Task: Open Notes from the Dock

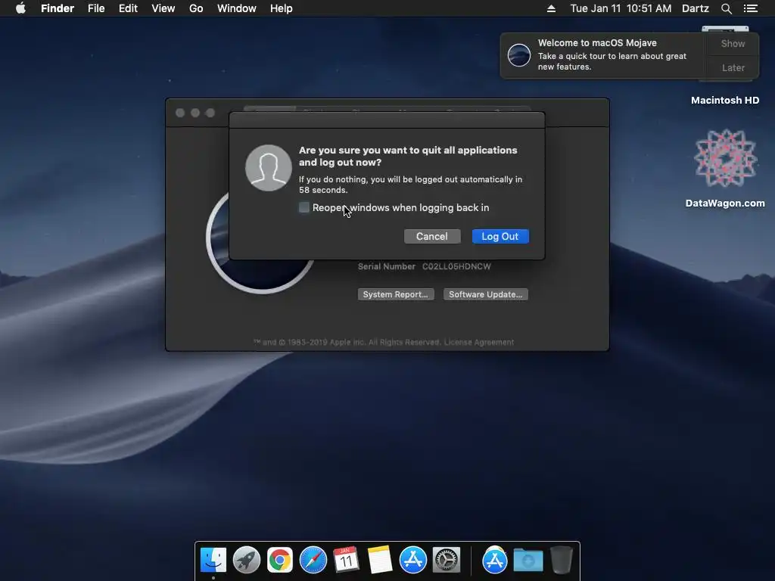Action: click(x=380, y=561)
